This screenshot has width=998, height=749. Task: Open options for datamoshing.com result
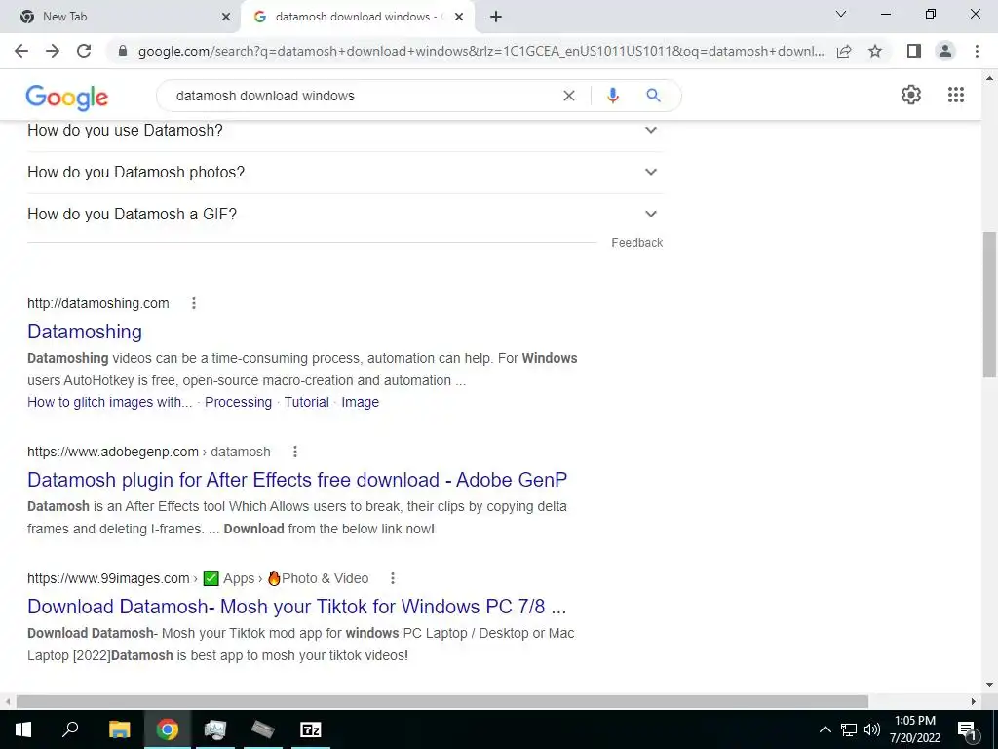[x=194, y=304]
